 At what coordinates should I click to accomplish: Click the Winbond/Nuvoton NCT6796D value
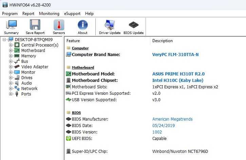pos(180,152)
